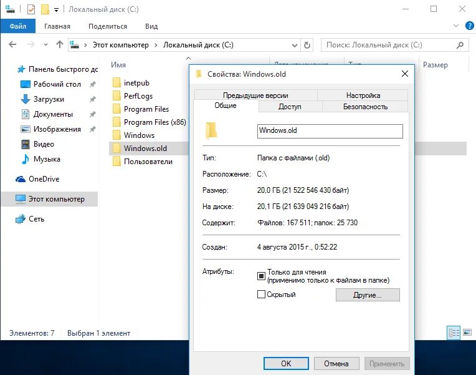This screenshot has height=375, width=476.
Task: Sort by the Имя column header
Action: point(118,65)
